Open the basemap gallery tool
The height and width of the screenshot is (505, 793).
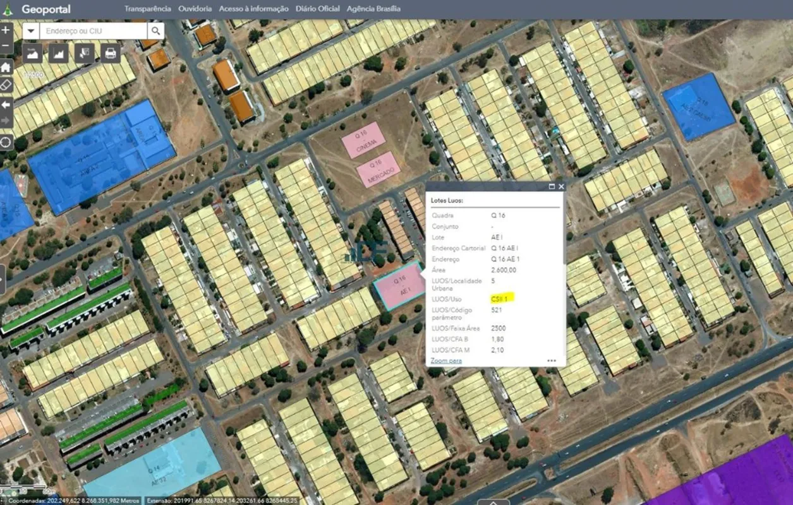click(32, 53)
